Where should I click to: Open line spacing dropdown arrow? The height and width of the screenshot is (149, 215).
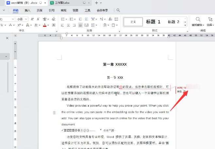96,25
